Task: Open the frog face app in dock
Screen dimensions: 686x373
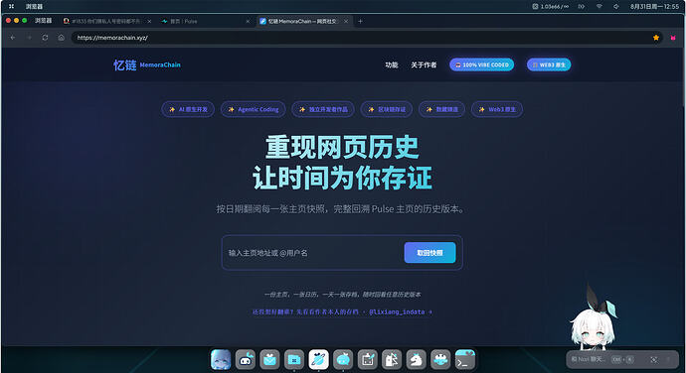Action: 440,360
